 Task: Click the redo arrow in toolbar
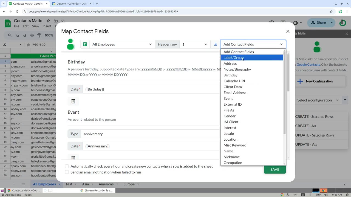click(x=25, y=35)
